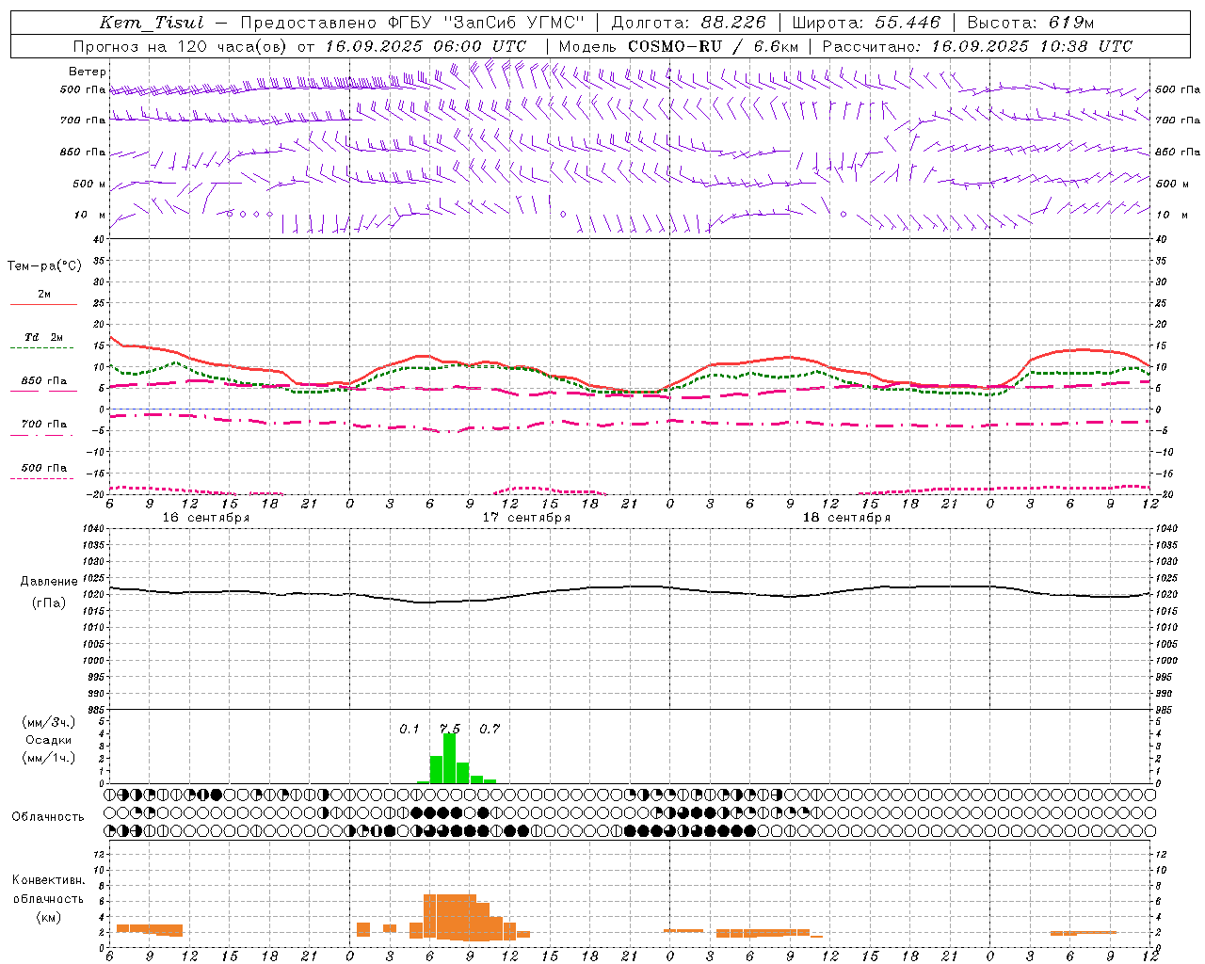This screenshot has width=1205, height=964.
Task: Click the 'Широта: 55.446' latitude value
Action: (866, 23)
